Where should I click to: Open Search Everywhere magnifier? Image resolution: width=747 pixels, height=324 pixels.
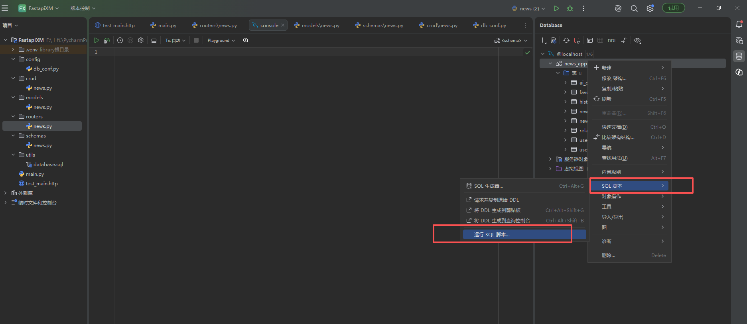click(x=634, y=8)
